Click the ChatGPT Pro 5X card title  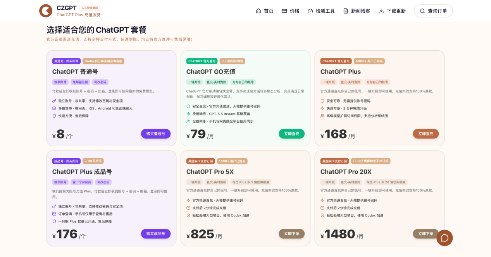click(210, 172)
